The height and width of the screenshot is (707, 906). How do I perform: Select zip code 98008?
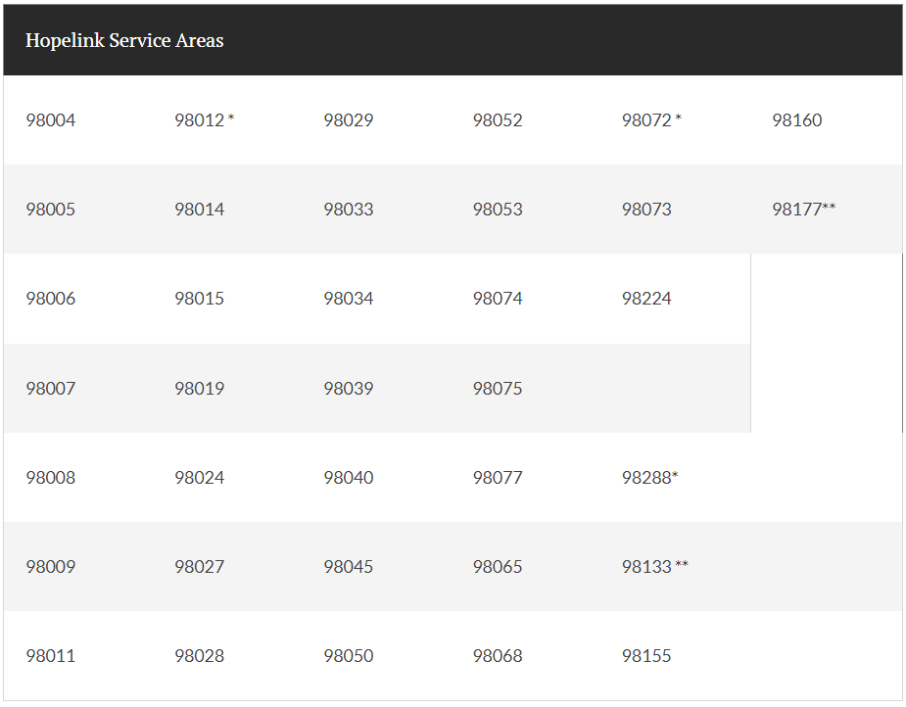point(50,478)
